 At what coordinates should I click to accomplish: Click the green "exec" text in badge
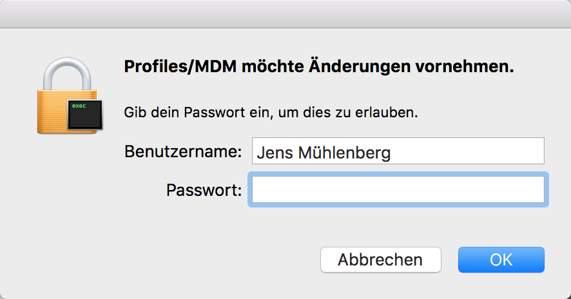tap(79, 105)
